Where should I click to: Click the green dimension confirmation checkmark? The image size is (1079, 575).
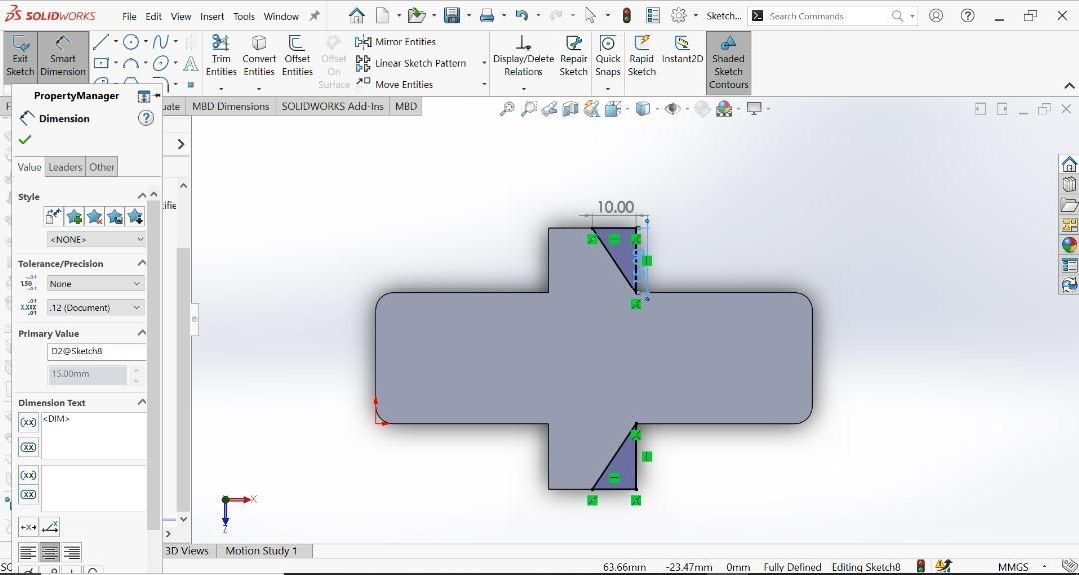coord(25,140)
